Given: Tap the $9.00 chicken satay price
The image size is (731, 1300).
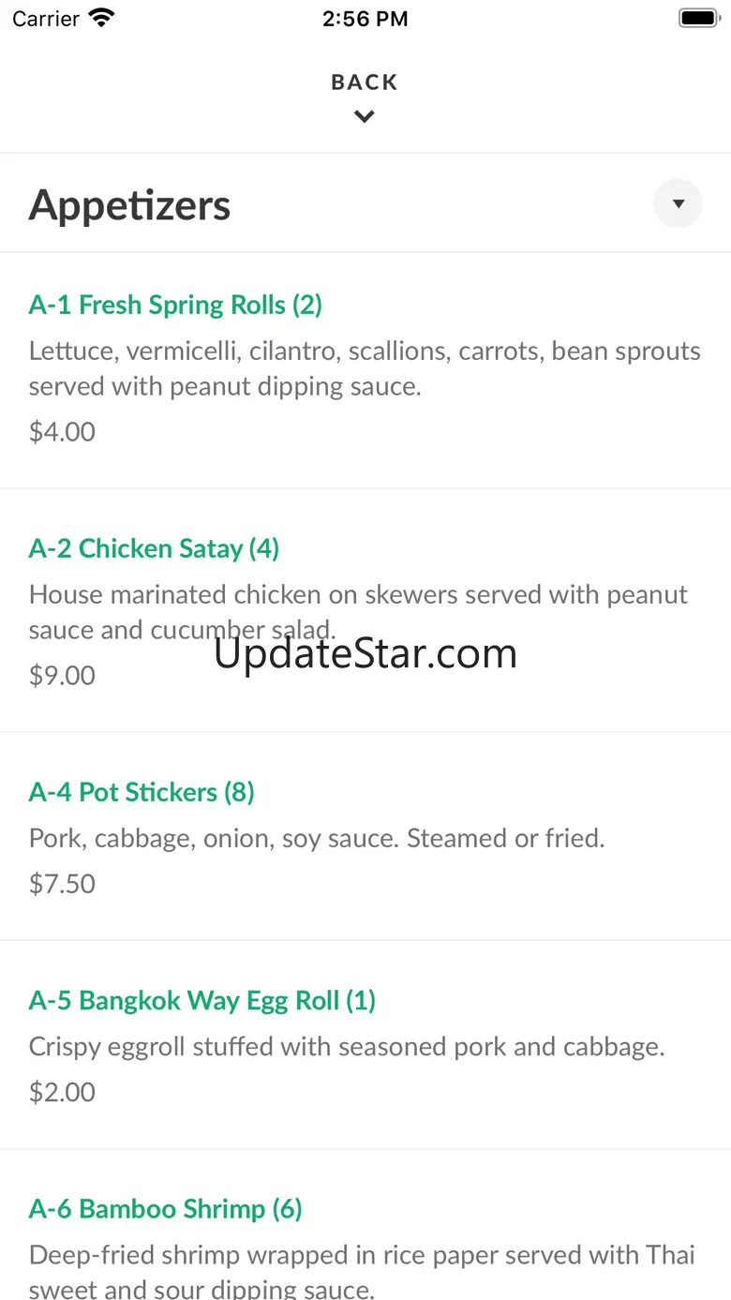Looking at the screenshot, I should 62,676.
